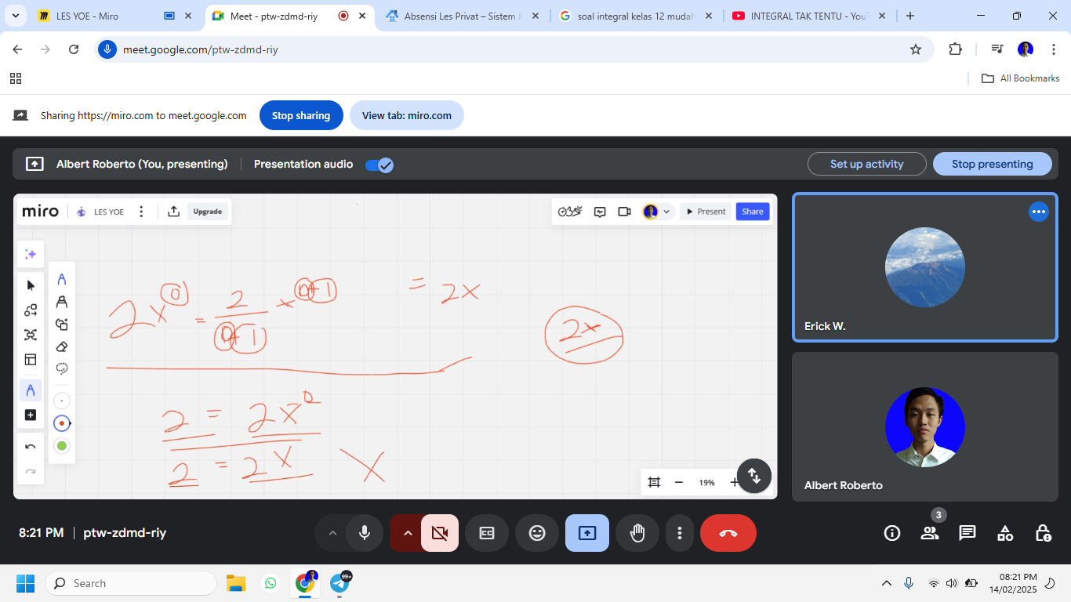Expand collaborator avatar dropdown in Miro

click(666, 212)
